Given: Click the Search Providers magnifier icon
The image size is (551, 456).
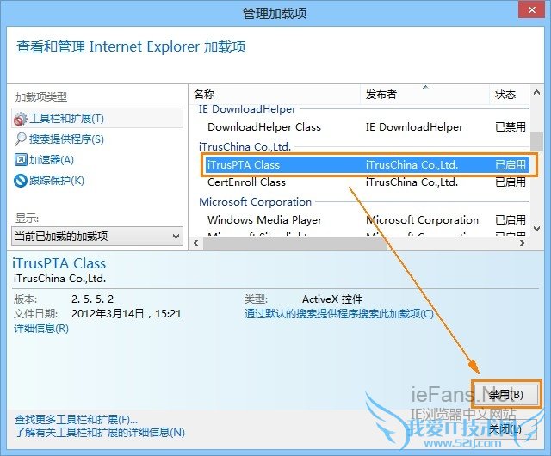Looking at the screenshot, I should [x=21, y=139].
